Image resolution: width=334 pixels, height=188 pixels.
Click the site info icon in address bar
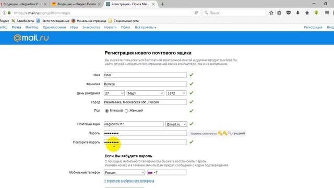pyautogui.click(x=4, y=13)
